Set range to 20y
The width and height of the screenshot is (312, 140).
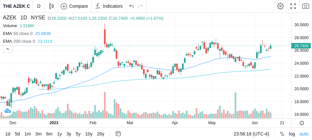click(x=100, y=134)
